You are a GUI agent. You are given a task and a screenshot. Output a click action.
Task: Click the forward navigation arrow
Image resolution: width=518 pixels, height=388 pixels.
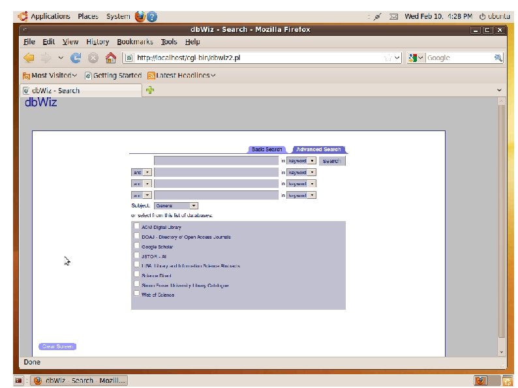pos(46,58)
